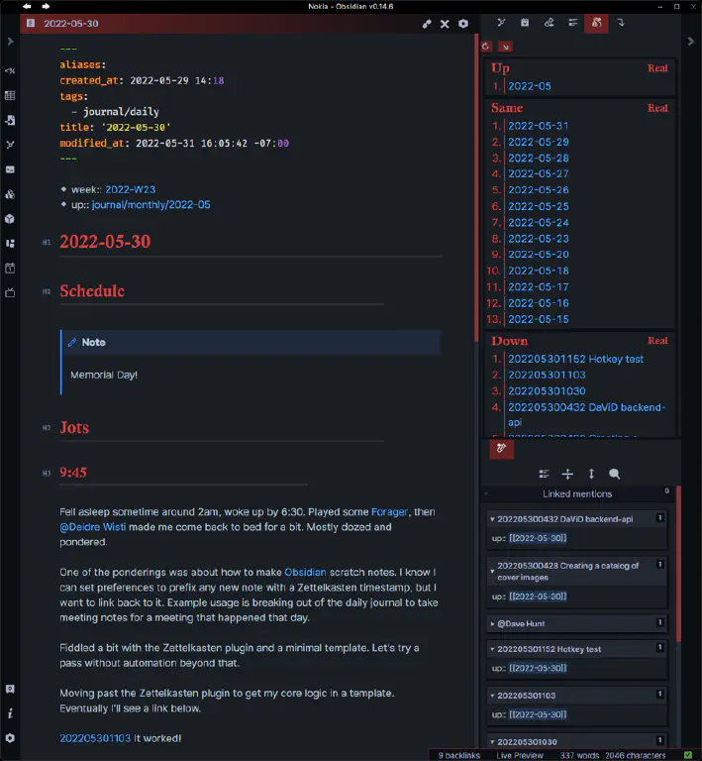Image resolution: width=702 pixels, height=761 pixels.
Task: Open graph view from left ribbon
Action: pos(10,145)
